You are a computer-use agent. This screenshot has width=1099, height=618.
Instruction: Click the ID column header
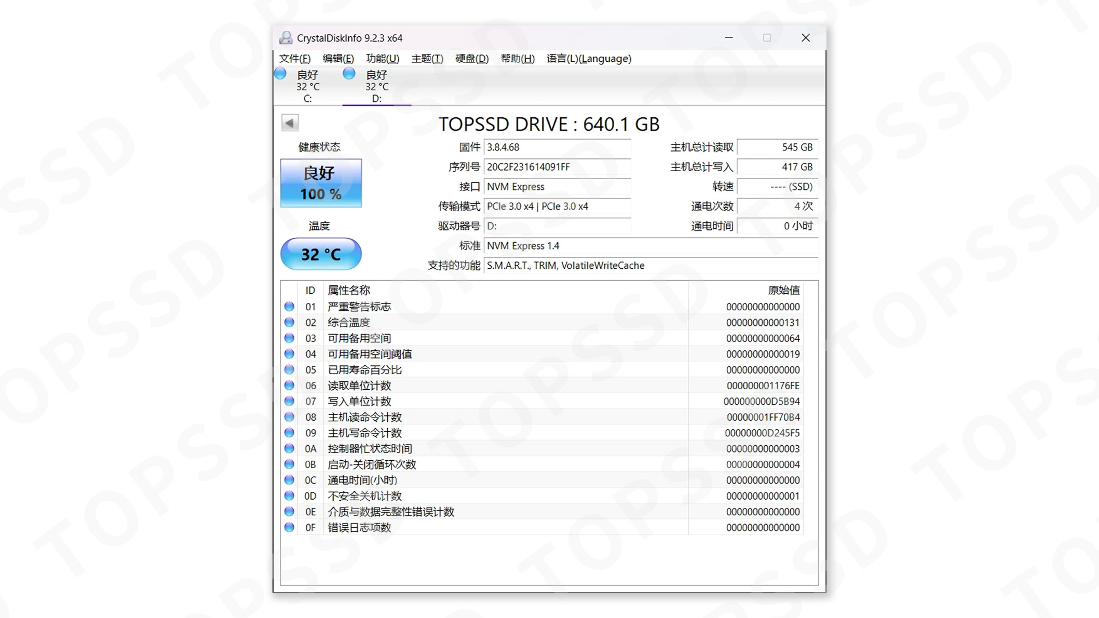(310, 291)
